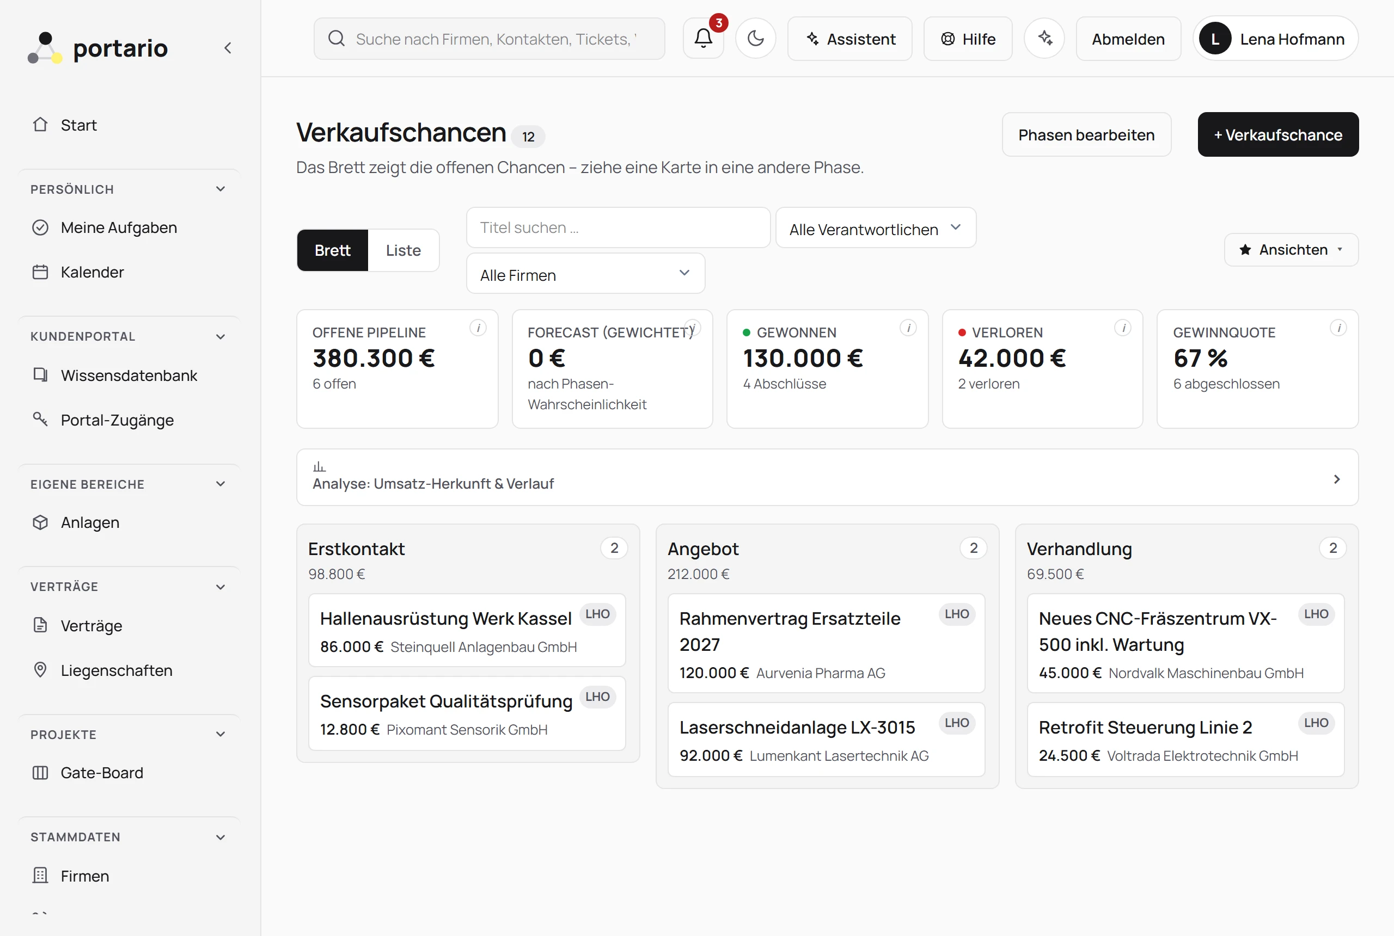Image resolution: width=1394 pixels, height=936 pixels.
Task: Show info for Offene Pipeline
Action: 478,328
